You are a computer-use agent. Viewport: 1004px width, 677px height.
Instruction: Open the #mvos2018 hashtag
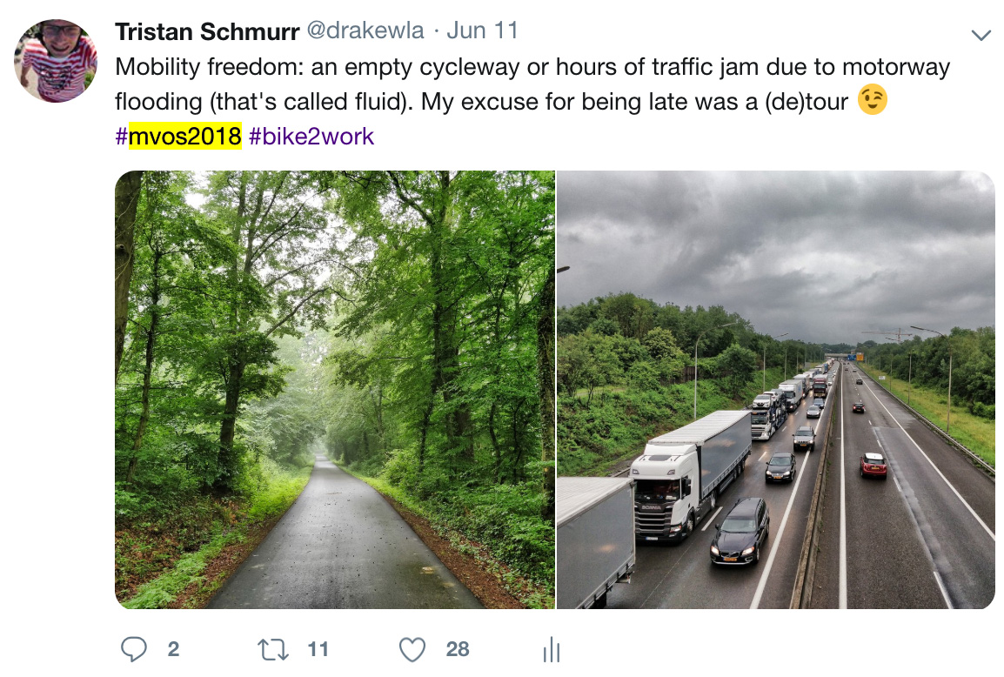tap(178, 137)
